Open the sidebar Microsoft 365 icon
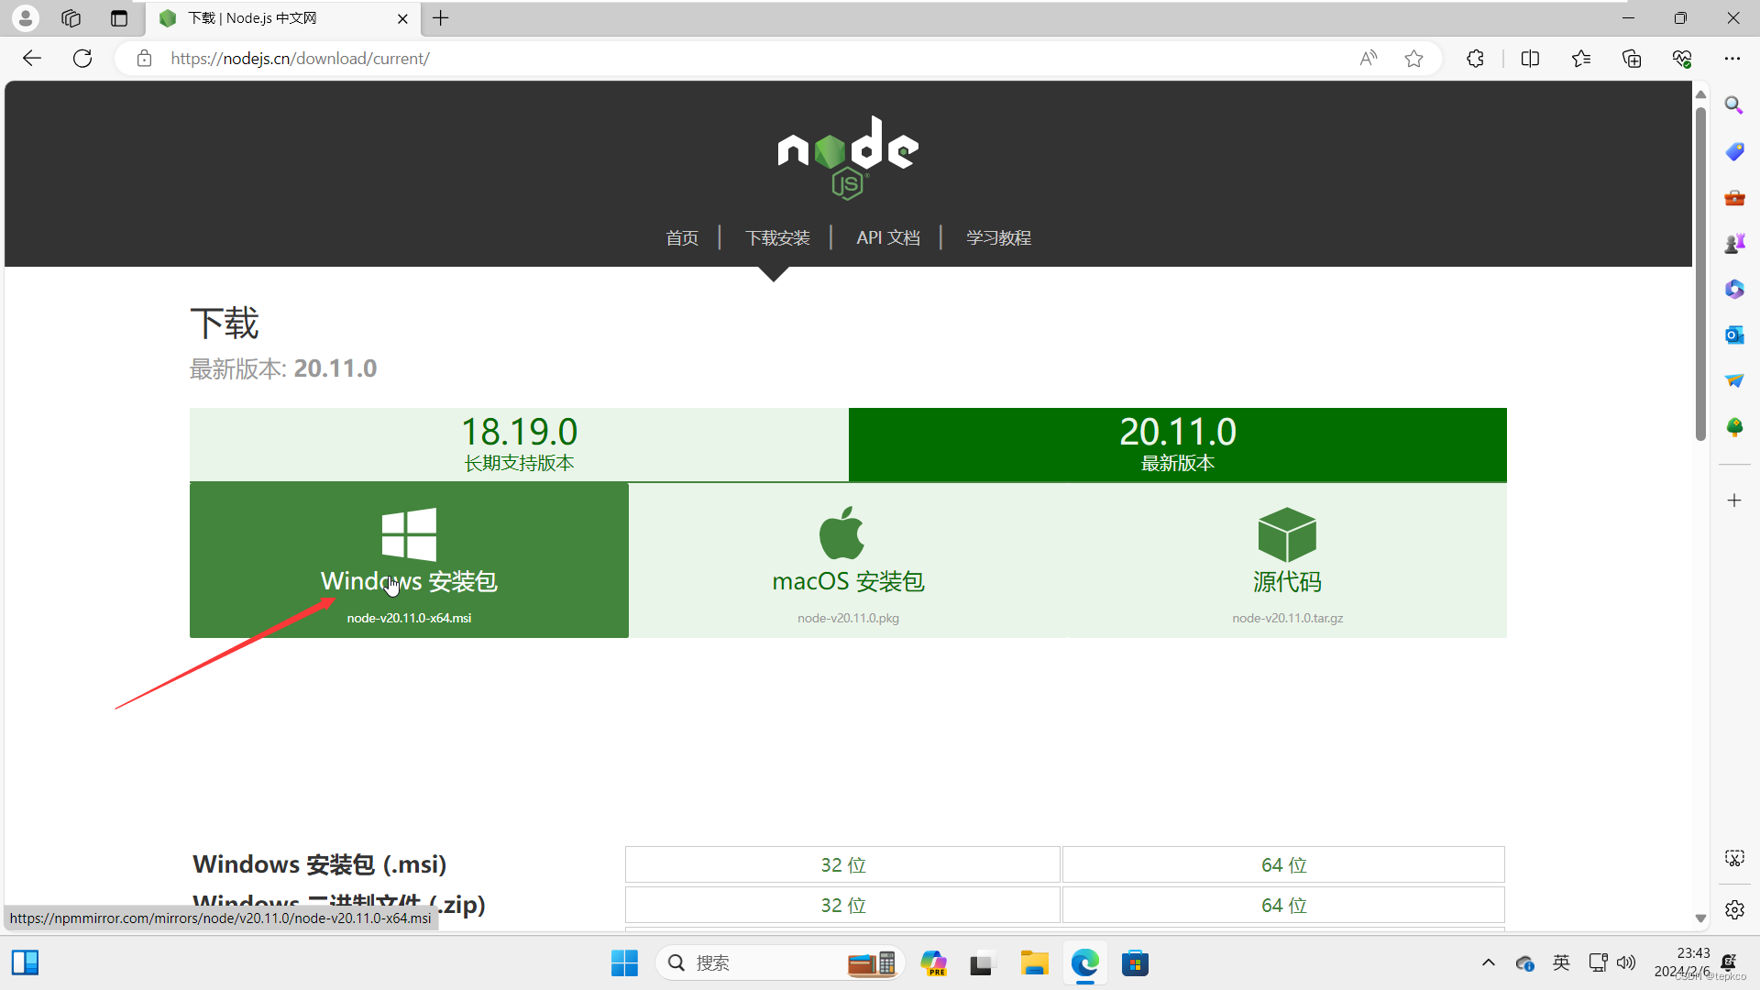The image size is (1760, 990). 1734,289
